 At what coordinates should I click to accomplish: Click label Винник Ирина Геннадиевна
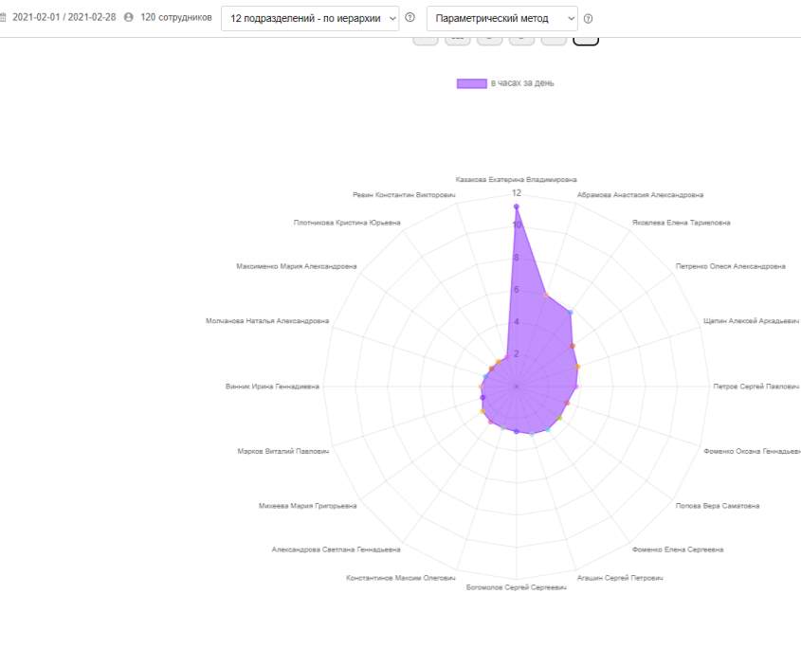coord(272,387)
